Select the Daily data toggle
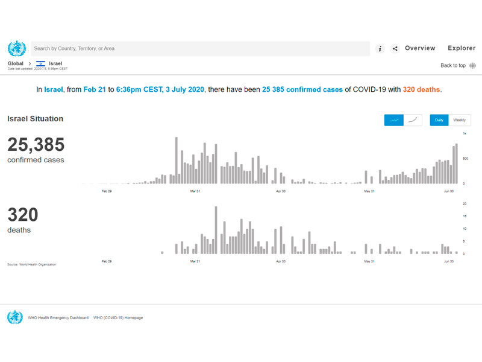 point(439,120)
